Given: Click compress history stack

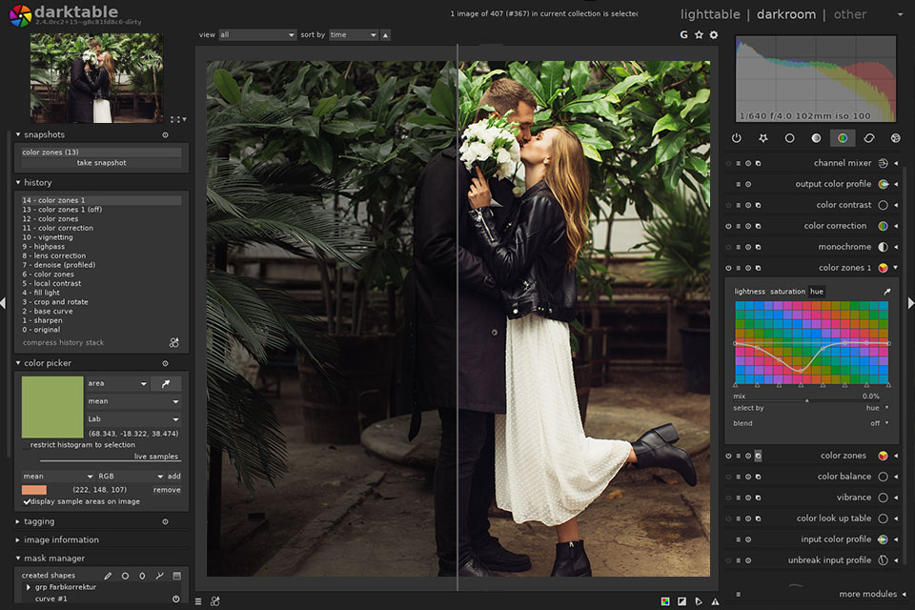Looking at the screenshot, I should 64,342.
